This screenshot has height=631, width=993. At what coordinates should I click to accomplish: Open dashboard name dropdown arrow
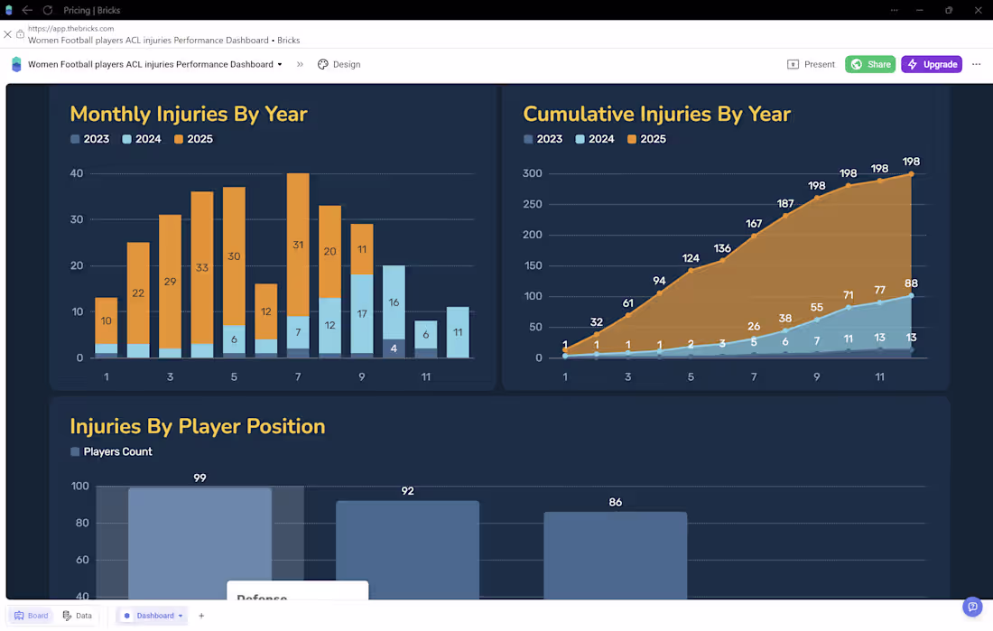pyautogui.click(x=279, y=64)
